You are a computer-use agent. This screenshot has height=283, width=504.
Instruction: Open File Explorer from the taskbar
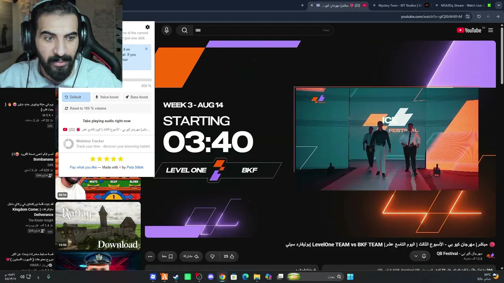(x=257, y=277)
